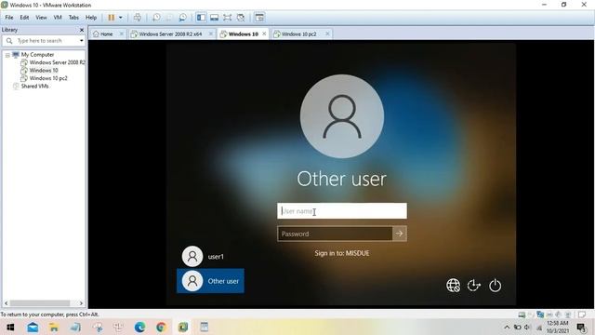
Task: Click the VMware Workstation taskbar icon
Action: [x=183, y=327]
